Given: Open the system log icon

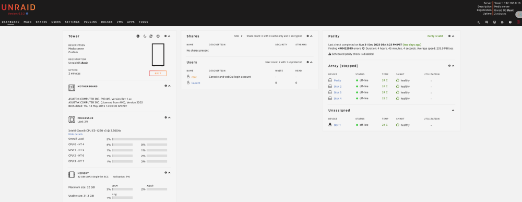Looking at the screenshot, I should (502, 22).
